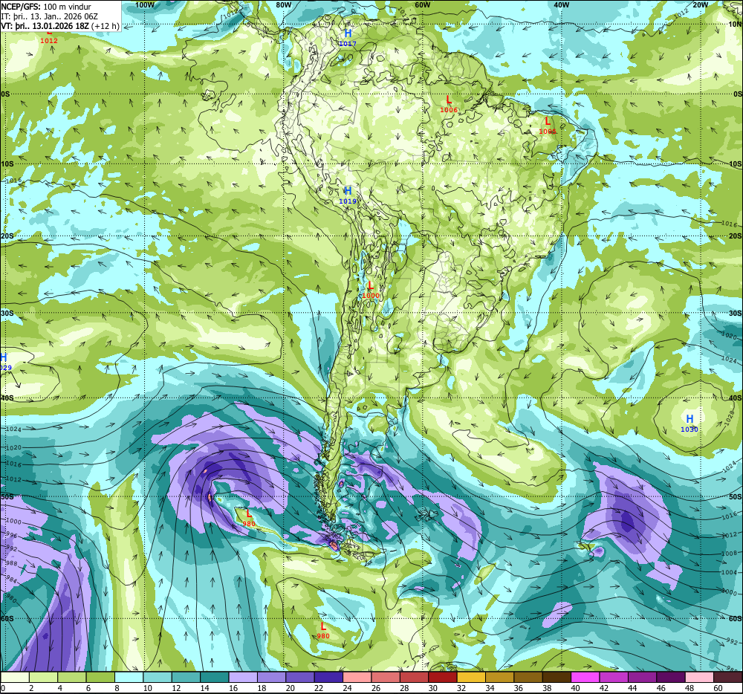743x694 pixels.
Task: Pick the 30–32 dark red legend swatch
Action: coord(443,677)
